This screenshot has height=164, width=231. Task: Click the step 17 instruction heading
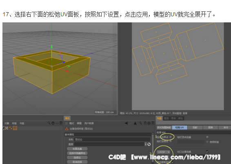click(x=109, y=14)
